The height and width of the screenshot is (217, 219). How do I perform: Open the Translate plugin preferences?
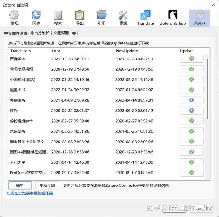(145, 18)
